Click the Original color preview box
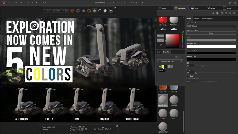This screenshot has width=238, height=134. 160,40
